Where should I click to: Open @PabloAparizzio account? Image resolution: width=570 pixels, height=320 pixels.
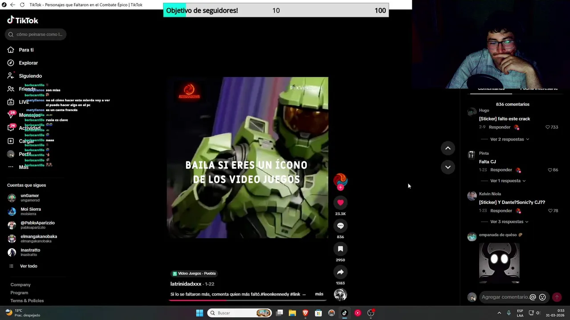37,225
